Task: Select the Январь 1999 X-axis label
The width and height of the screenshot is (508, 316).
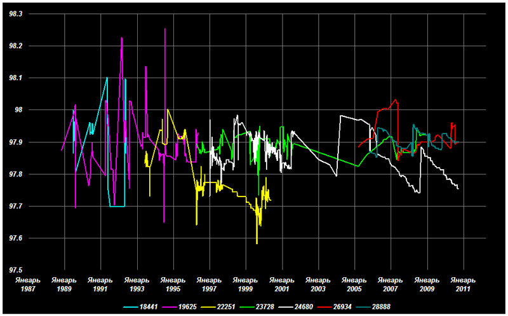Action: click(x=245, y=284)
